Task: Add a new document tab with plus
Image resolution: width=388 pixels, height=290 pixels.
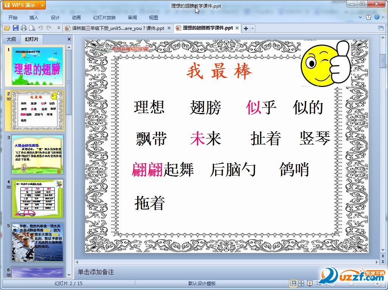Action: (246, 28)
